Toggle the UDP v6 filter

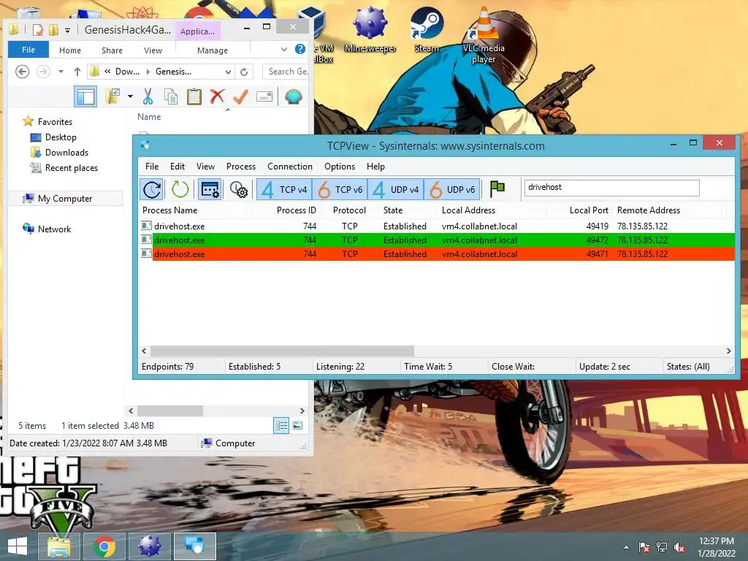[x=451, y=189]
